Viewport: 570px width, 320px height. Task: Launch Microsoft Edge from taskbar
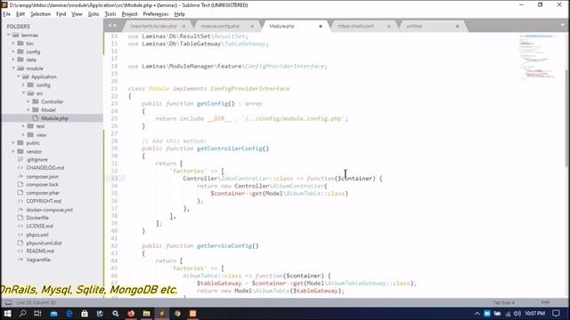[69, 314]
